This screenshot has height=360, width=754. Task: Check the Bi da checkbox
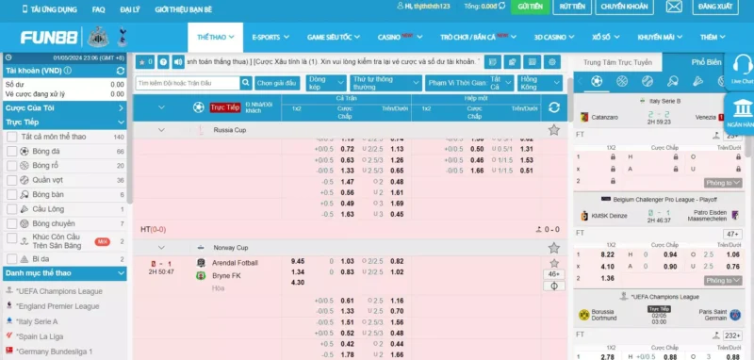click(12, 259)
